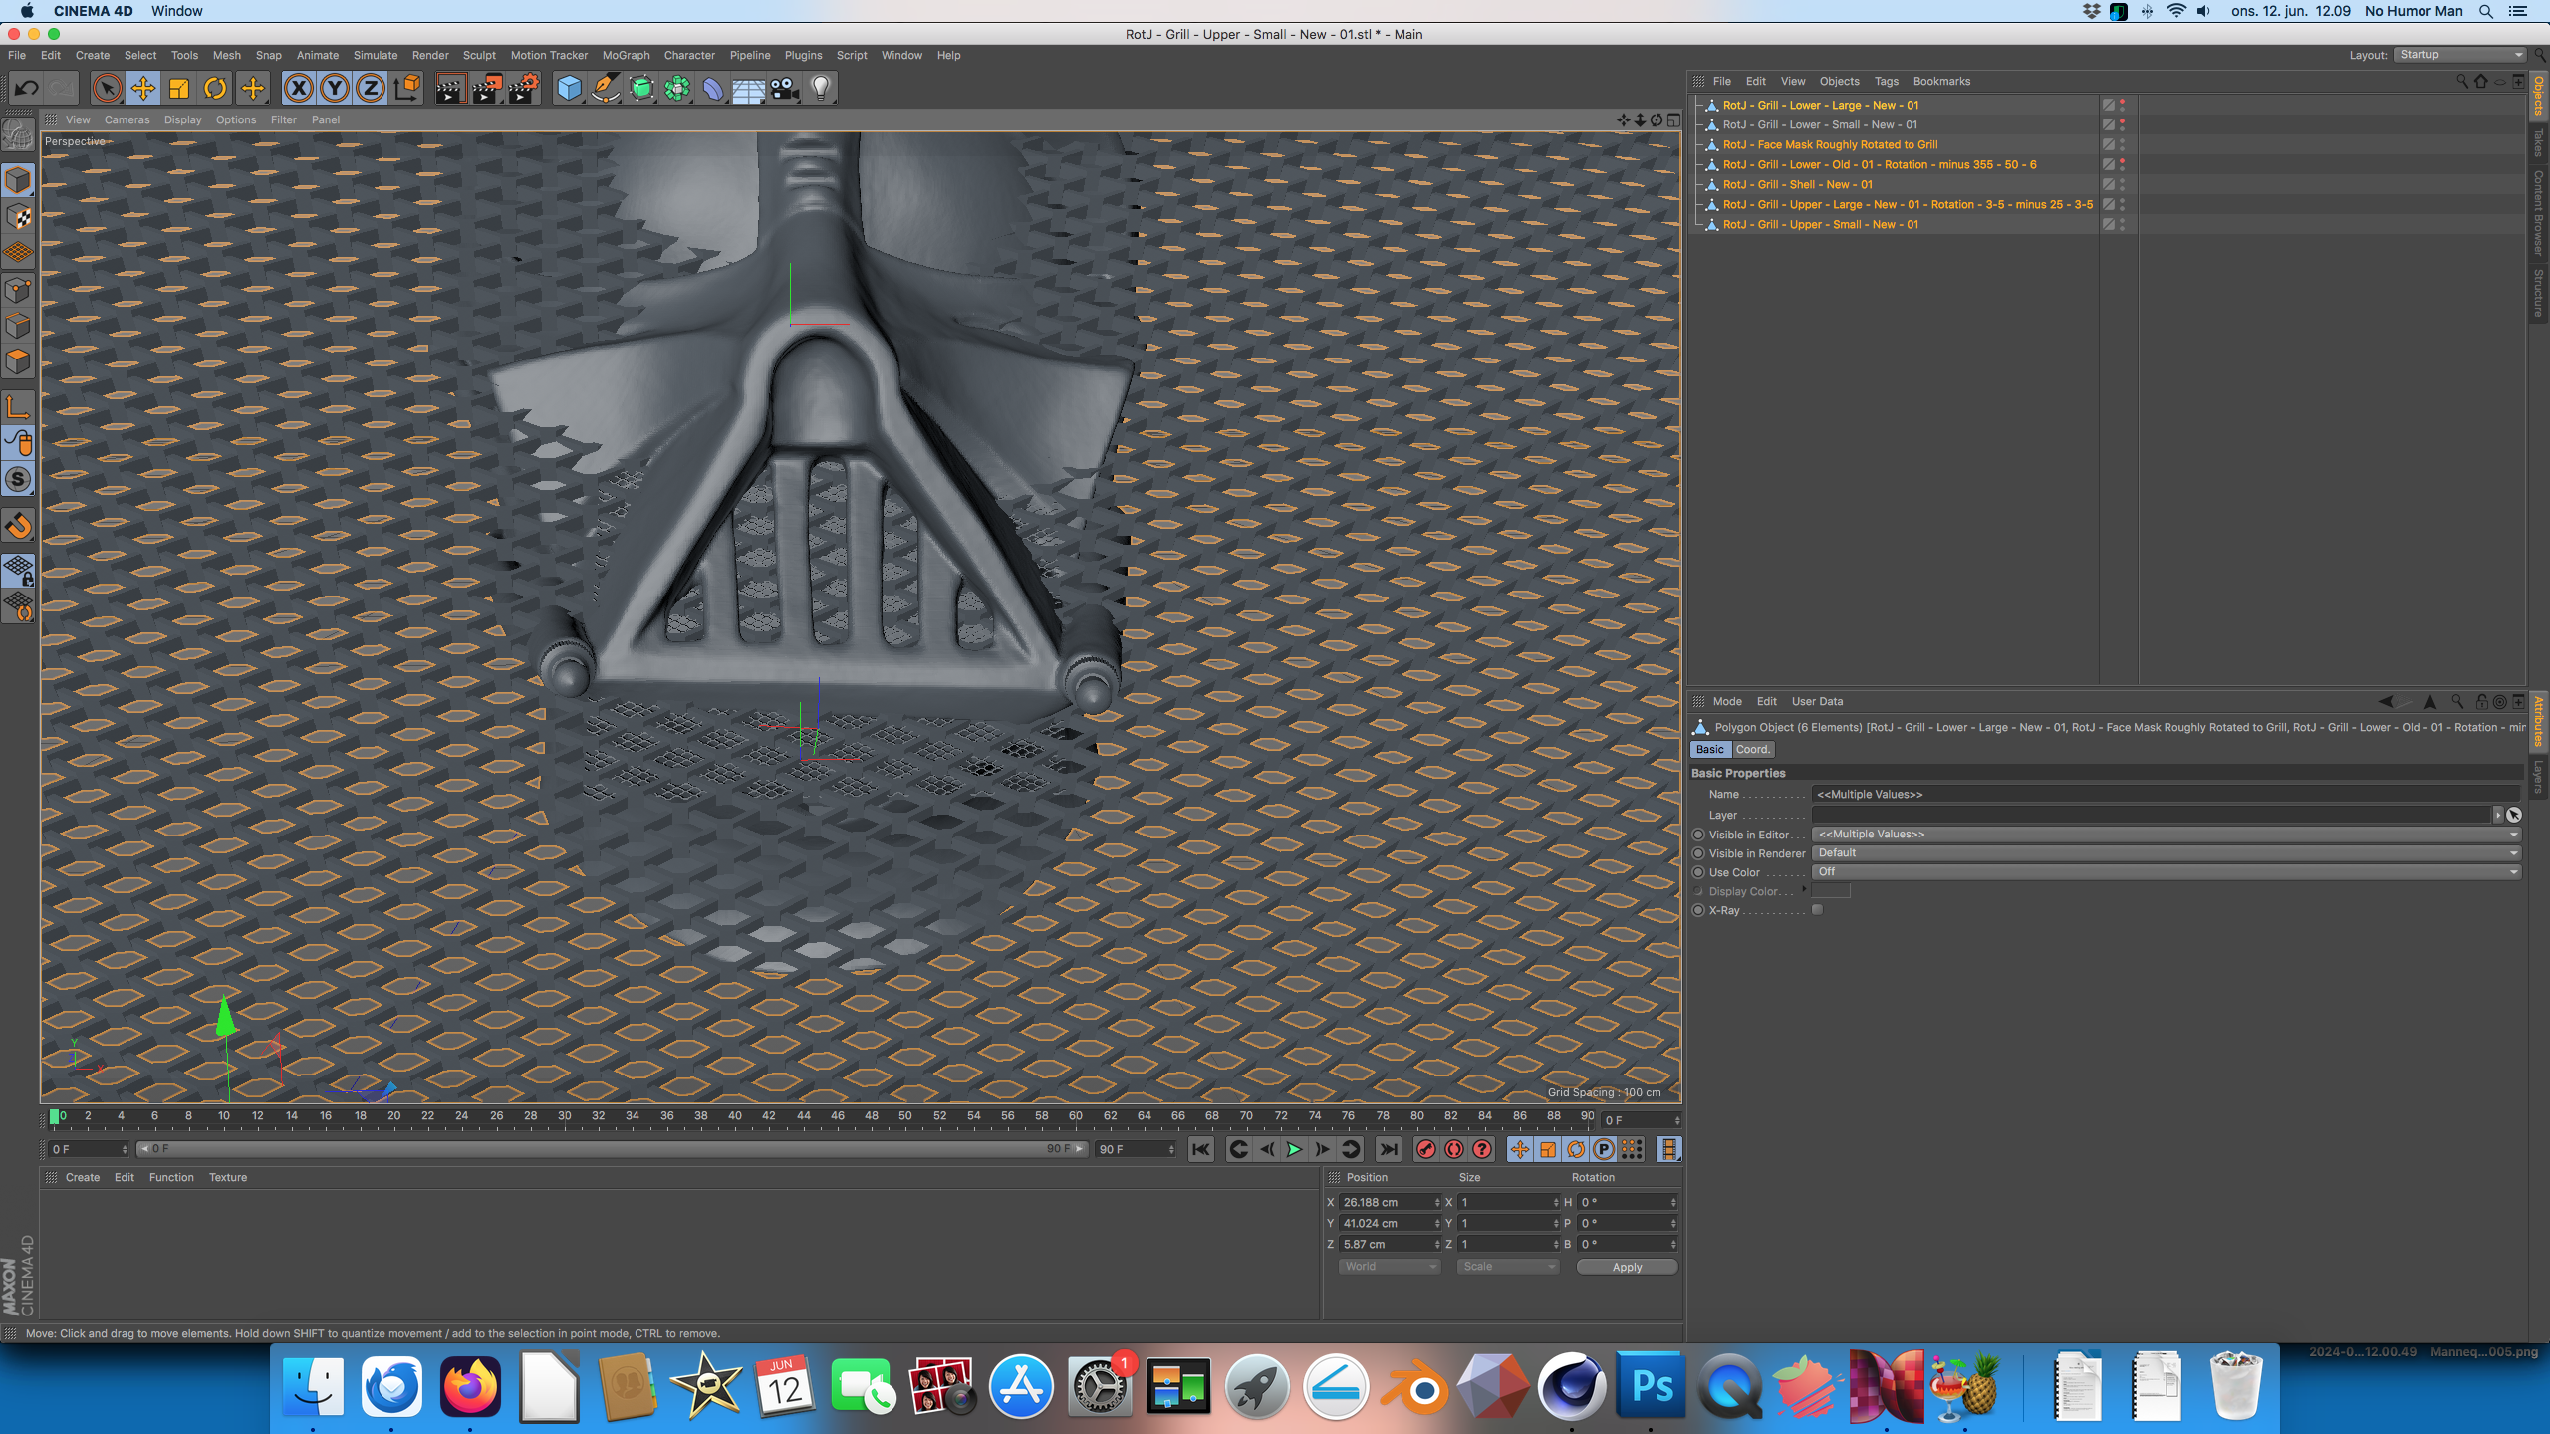
Task: Go to end of animation
Action: tap(1389, 1149)
